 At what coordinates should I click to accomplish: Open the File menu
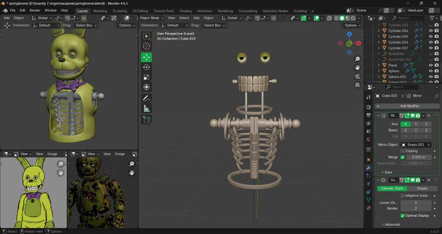point(13,11)
